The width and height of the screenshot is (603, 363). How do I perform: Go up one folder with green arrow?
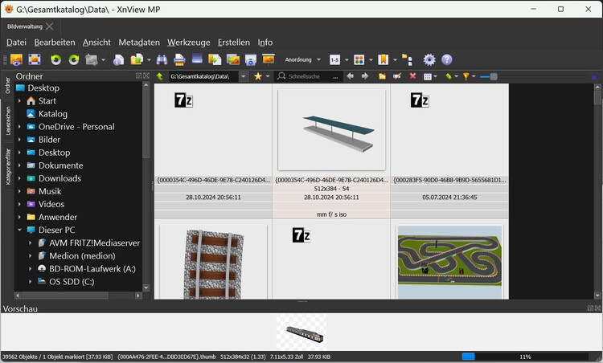160,76
